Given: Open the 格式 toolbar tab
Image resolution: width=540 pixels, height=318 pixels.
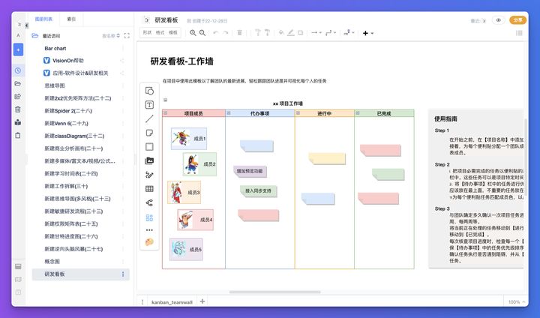Looking at the screenshot, I should 160,33.
